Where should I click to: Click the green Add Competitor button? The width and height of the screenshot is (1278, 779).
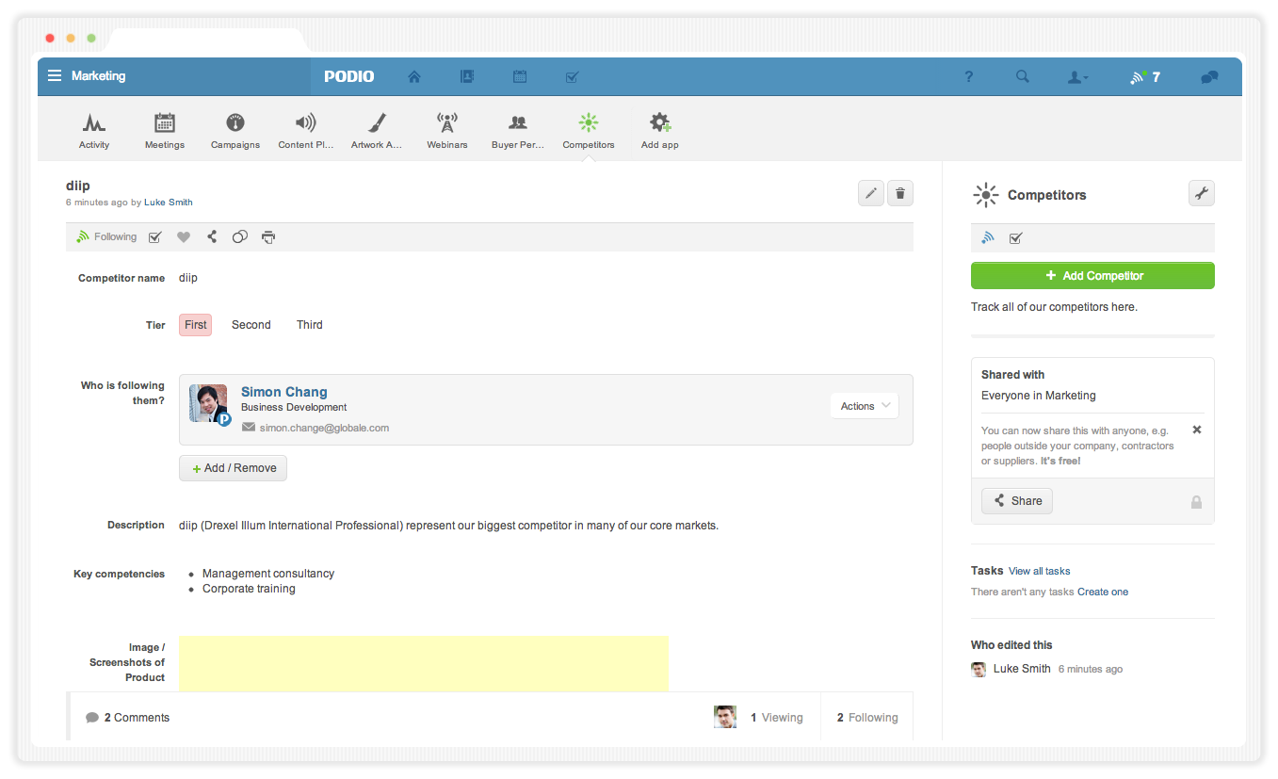coord(1092,276)
